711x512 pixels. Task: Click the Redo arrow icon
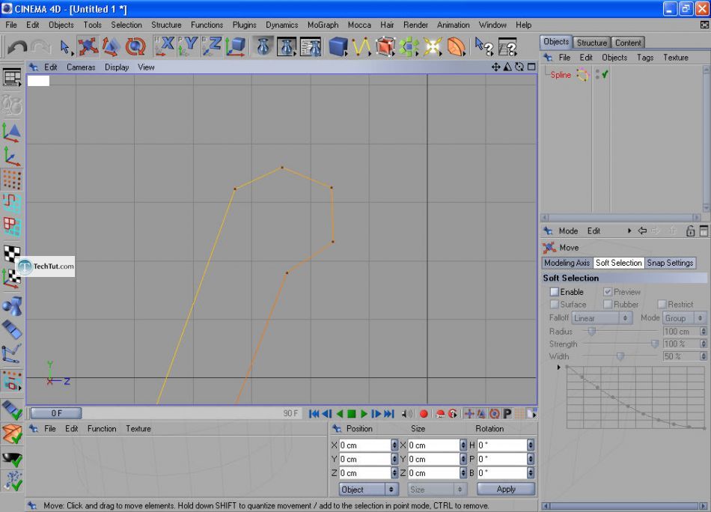(41, 46)
